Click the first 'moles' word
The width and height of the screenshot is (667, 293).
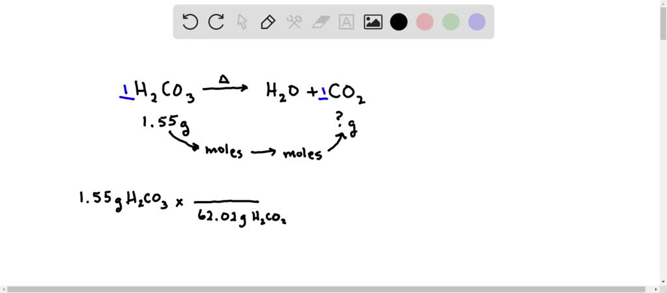(x=224, y=151)
